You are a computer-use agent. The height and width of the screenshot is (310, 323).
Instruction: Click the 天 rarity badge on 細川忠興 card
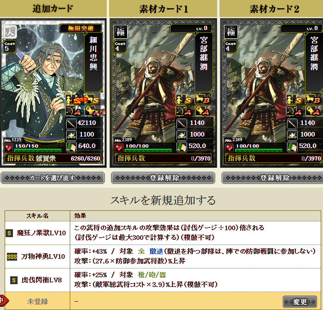[10, 31]
